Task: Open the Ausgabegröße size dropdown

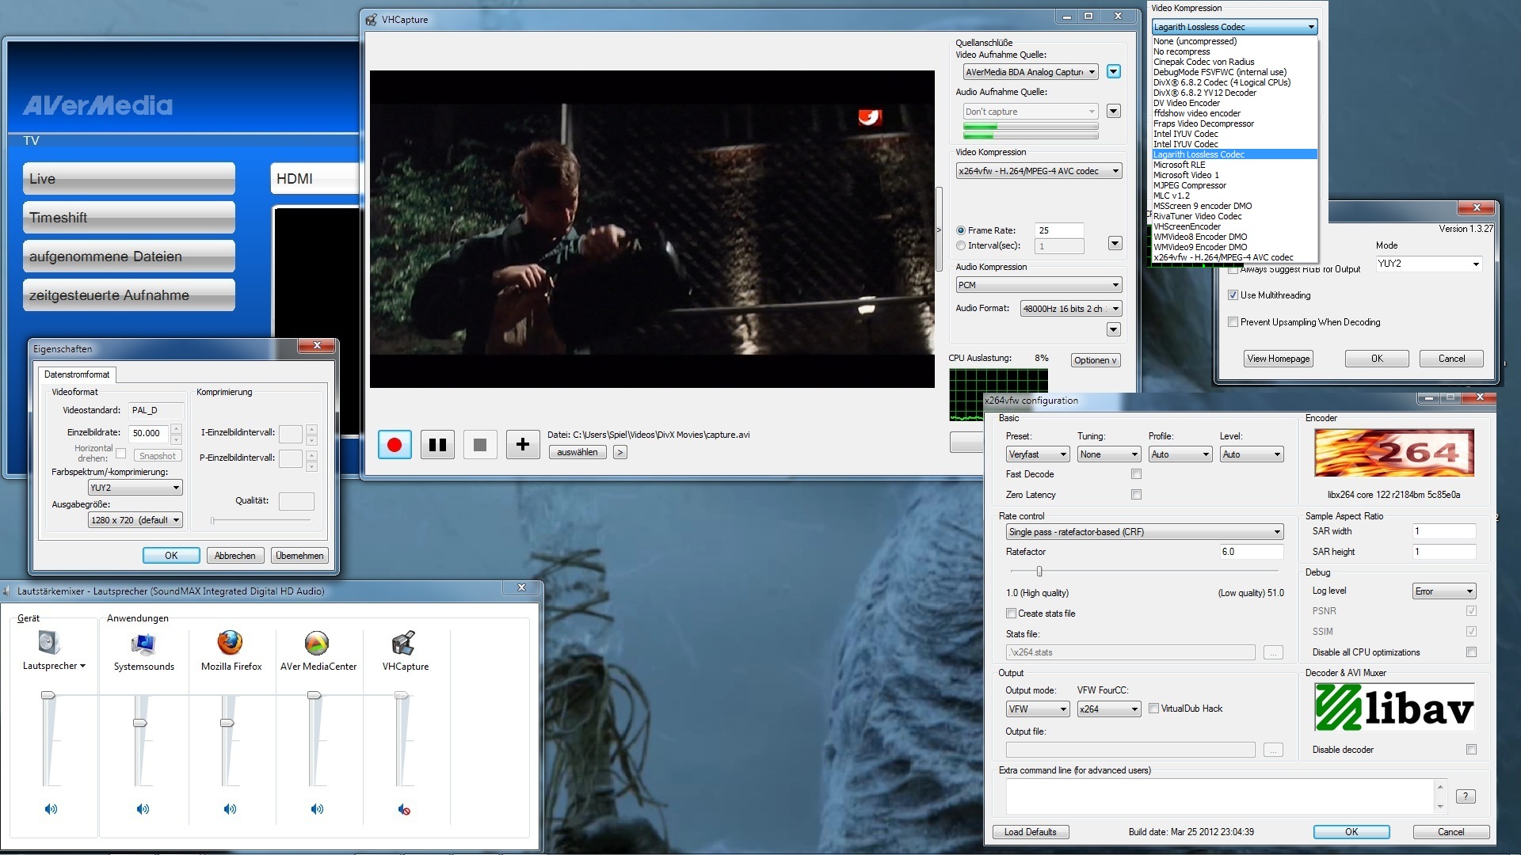Action: point(135,520)
